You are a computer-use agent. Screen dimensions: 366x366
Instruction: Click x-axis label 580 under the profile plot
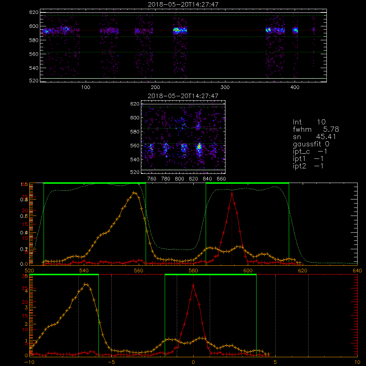[193, 270]
